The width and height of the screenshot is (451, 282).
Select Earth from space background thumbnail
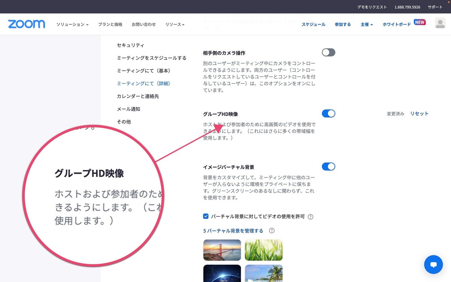pyautogui.click(x=222, y=273)
